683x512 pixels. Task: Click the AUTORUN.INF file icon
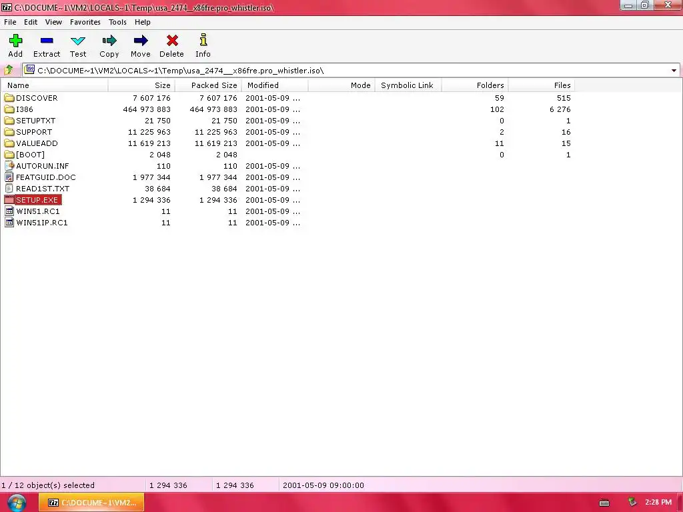point(9,165)
